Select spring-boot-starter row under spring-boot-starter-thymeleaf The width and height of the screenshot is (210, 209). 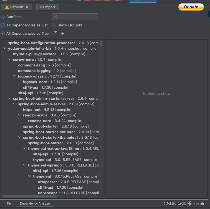tap(61, 143)
